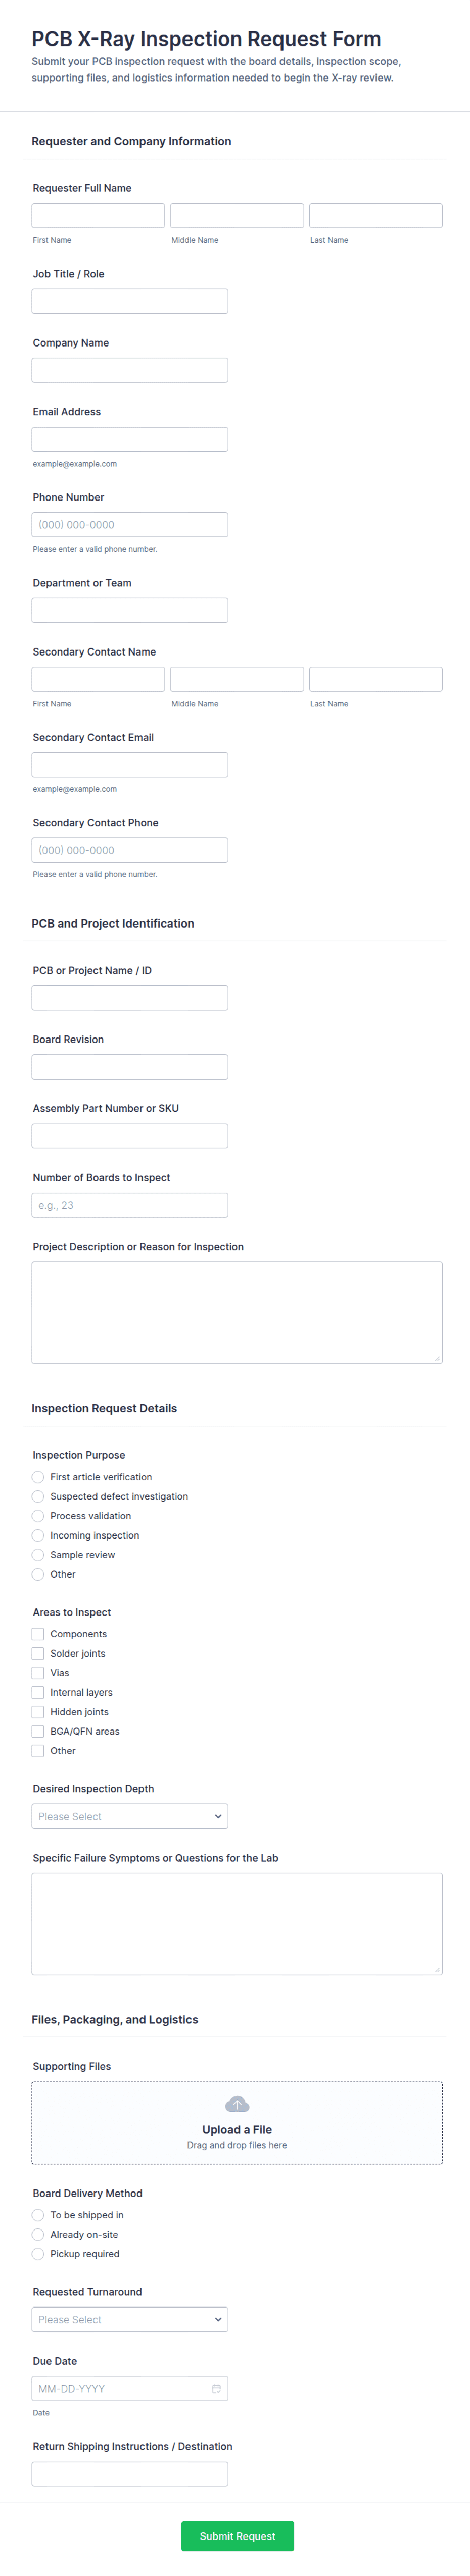Click the cloud upload icon
This screenshot has height=2576, width=470.
coord(237,2104)
